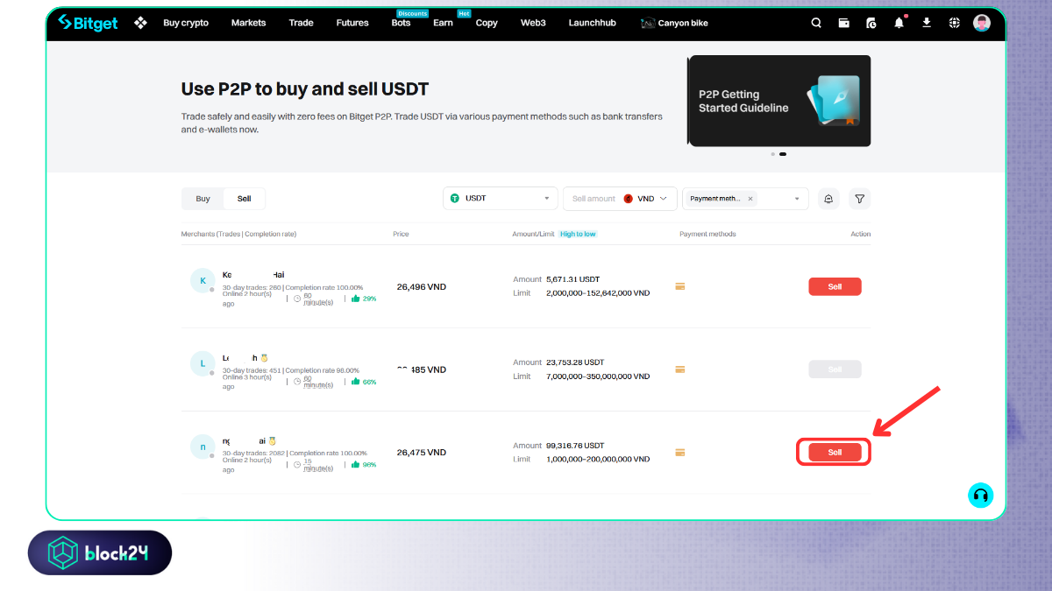Select the second banner carousel dot

783,154
